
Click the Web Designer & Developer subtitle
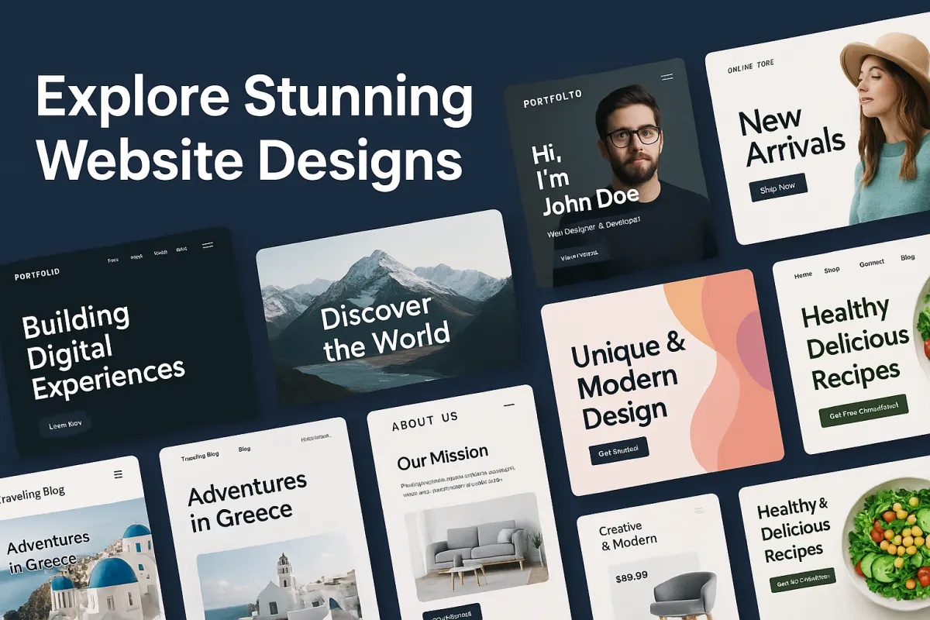coord(594,227)
